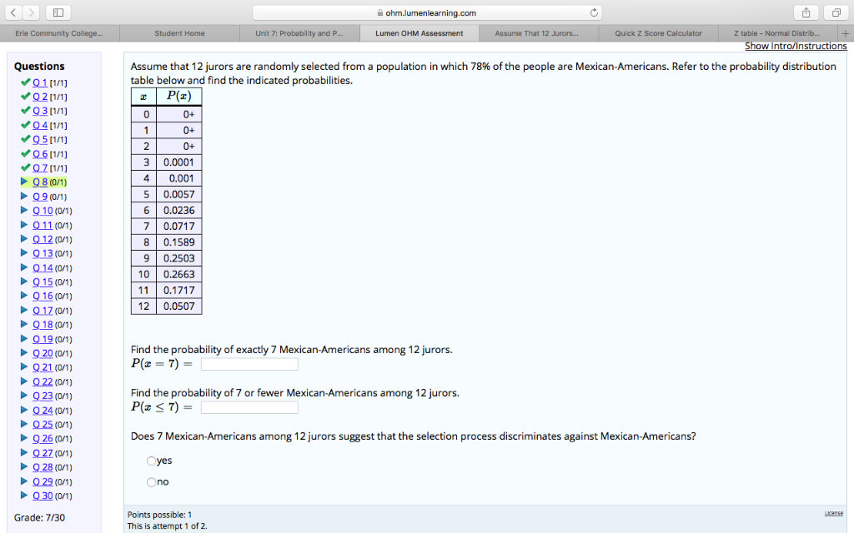Click the License link
Image resolution: width=854 pixels, height=533 pixels.
click(x=835, y=514)
